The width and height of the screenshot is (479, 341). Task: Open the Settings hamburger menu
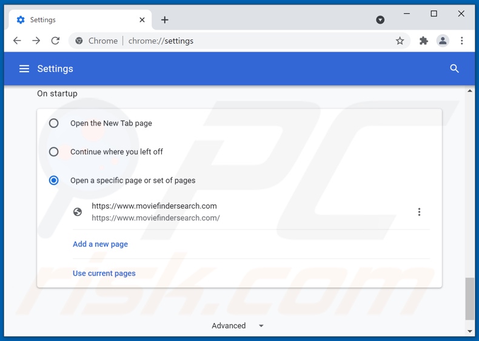point(24,69)
